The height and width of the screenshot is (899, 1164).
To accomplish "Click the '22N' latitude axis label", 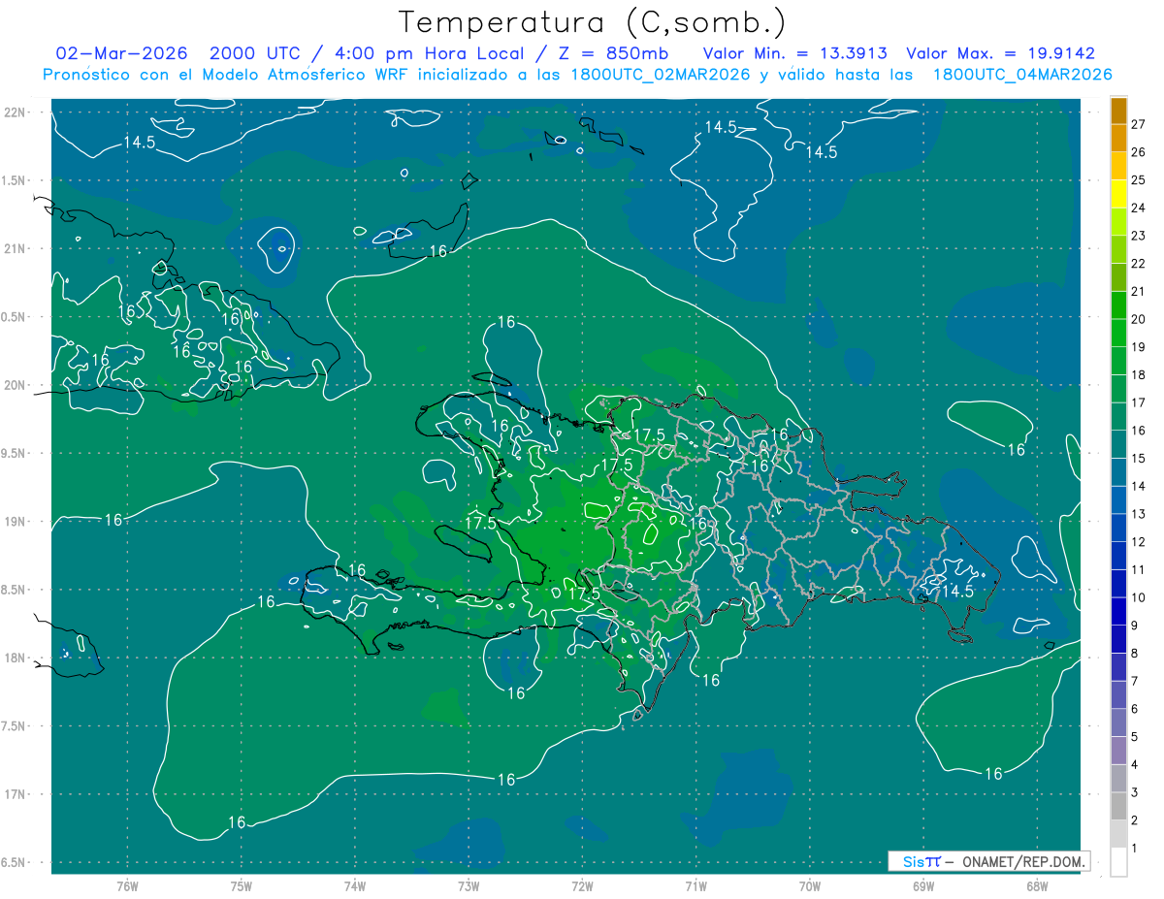I will pyautogui.click(x=14, y=112).
